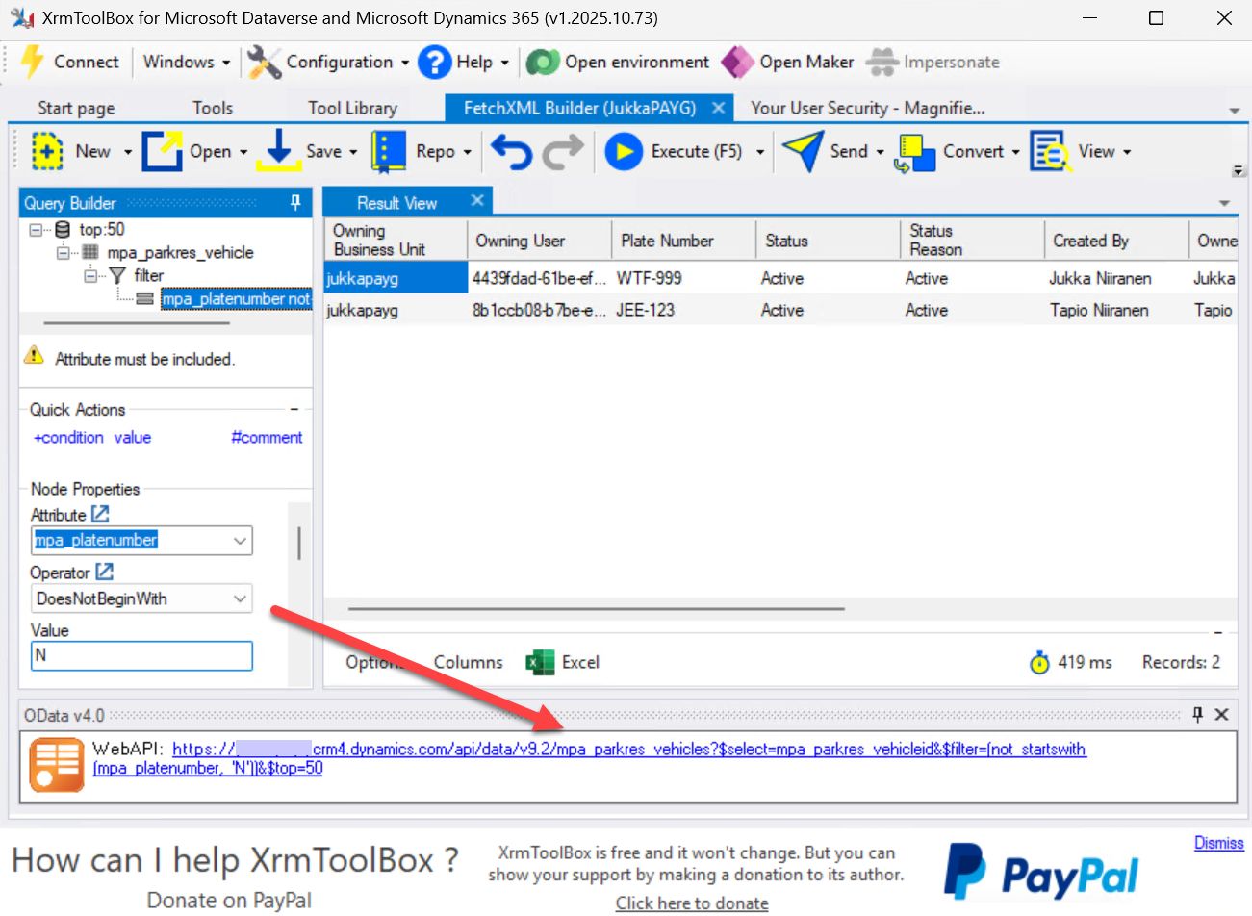Viewport: 1252px width, 916px height.
Task: Close the FetchXML Builder tab
Action: point(718,108)
